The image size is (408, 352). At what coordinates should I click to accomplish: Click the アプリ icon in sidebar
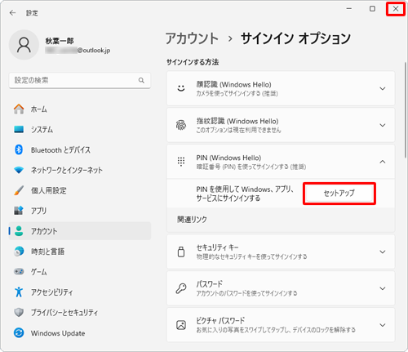pos(19,211)
